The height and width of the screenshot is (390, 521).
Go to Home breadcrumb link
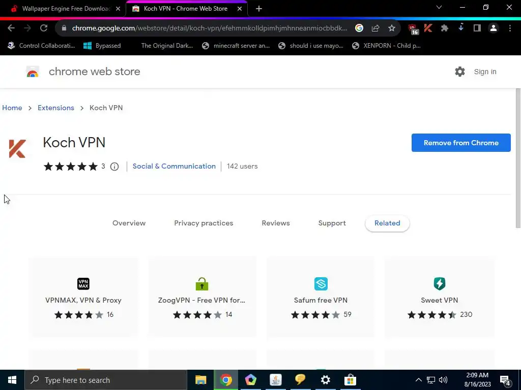[x=12, y=108]
